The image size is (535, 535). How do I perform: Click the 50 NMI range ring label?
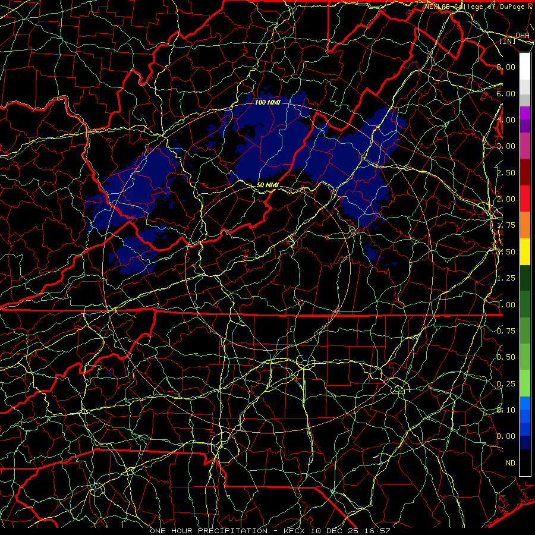(267, 185)
